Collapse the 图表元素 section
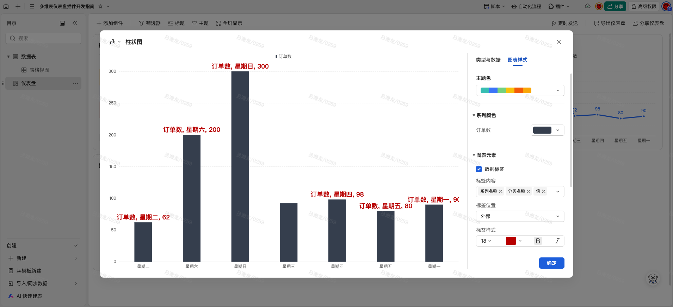This screenshot has width=673, height=307. pos(474,155)
